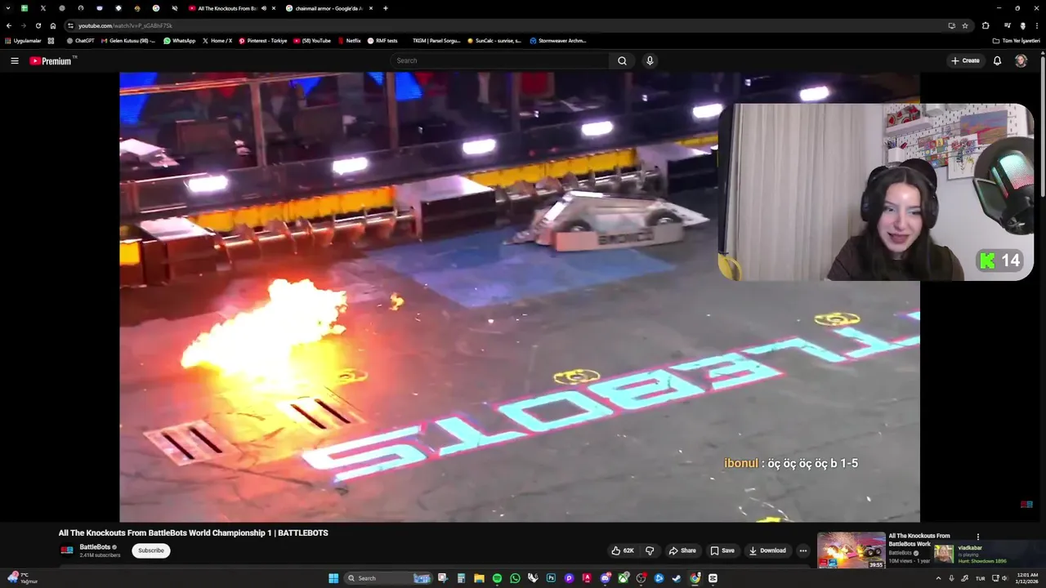Open Spotify from the taskbar
1046x588 pixels.
pos(497,578)
